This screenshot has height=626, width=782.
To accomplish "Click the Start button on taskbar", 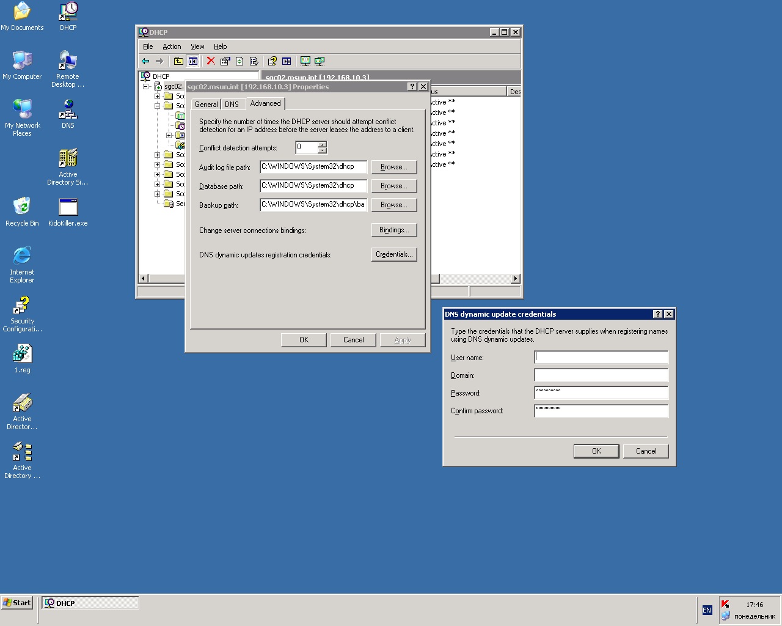I will coord(17,603).
